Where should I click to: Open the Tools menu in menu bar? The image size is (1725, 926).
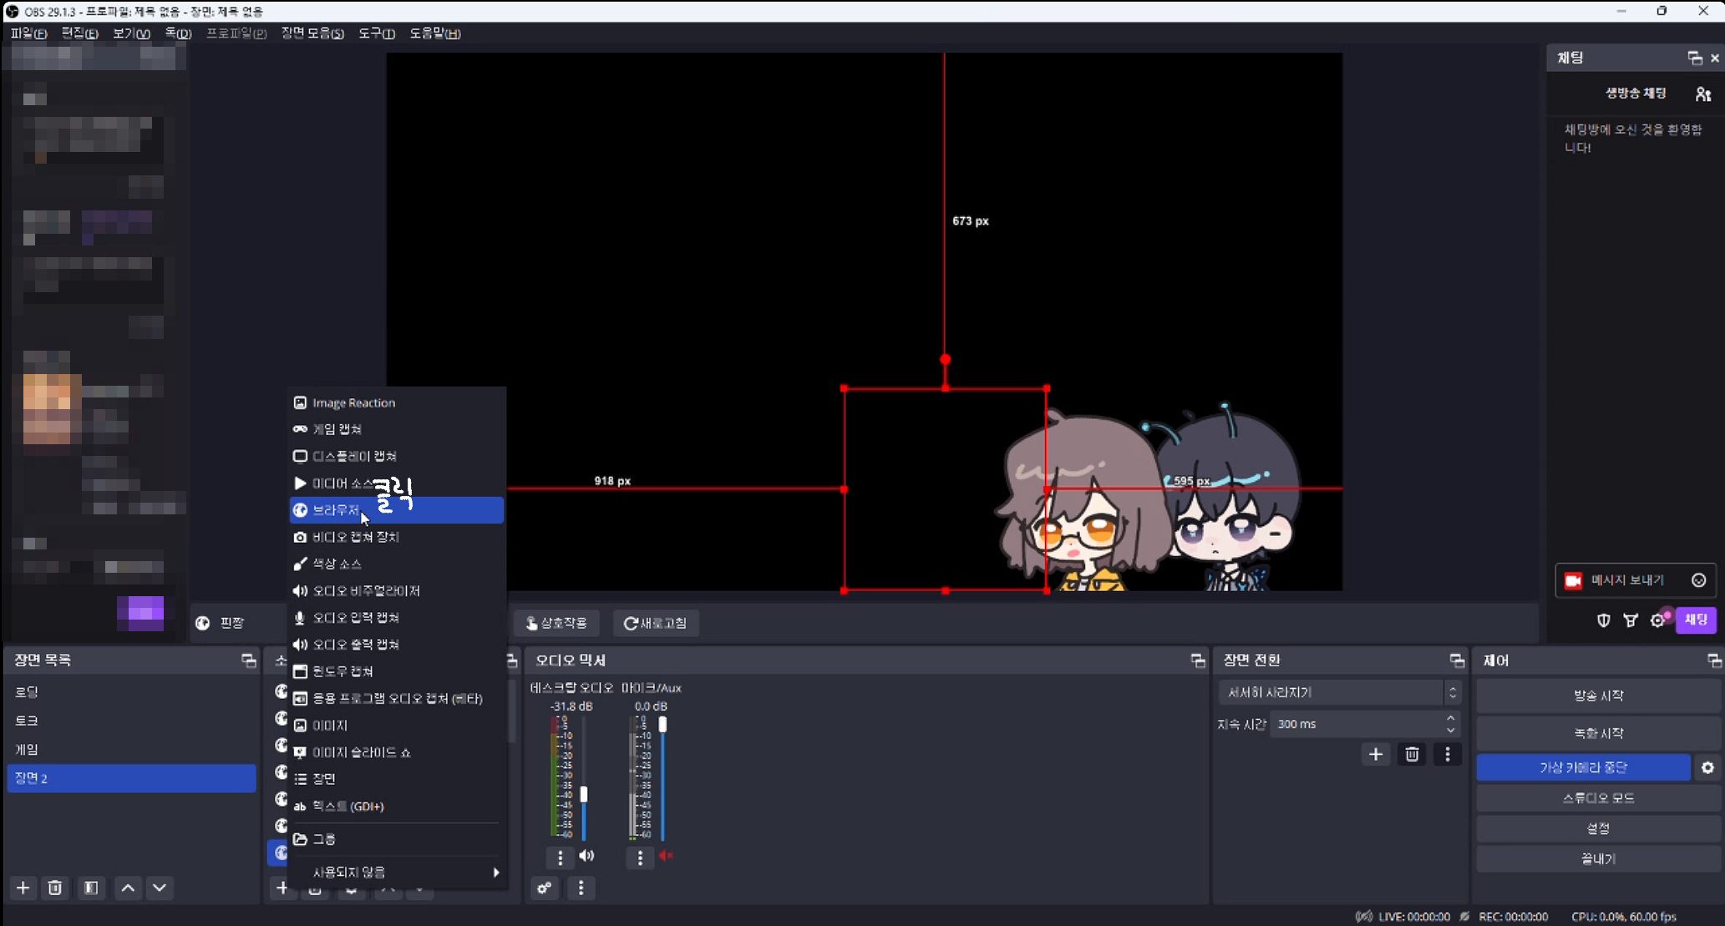376,33
